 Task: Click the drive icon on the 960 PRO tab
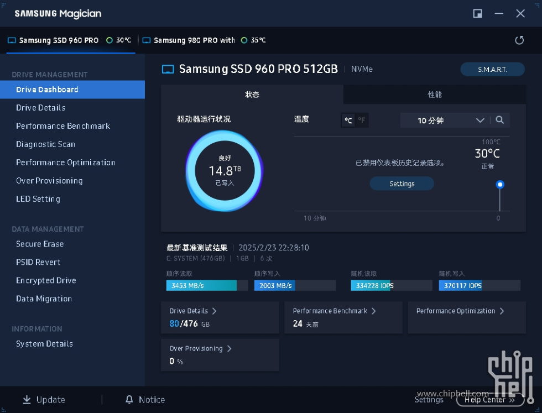[x=12, y=40]
